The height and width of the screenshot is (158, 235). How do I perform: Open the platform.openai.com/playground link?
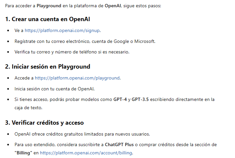(x=77, y=78)
